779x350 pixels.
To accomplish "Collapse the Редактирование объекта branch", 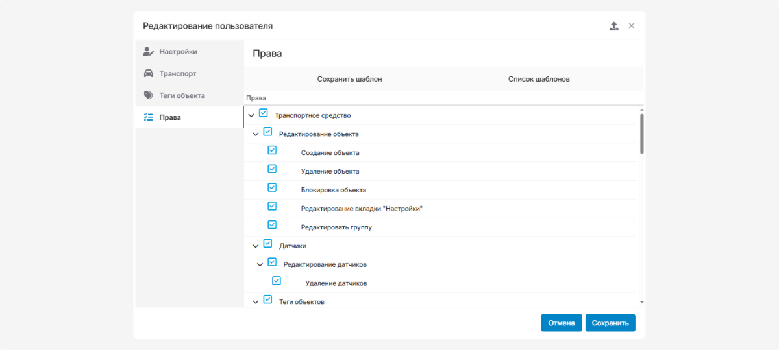I will click(255, 134).
